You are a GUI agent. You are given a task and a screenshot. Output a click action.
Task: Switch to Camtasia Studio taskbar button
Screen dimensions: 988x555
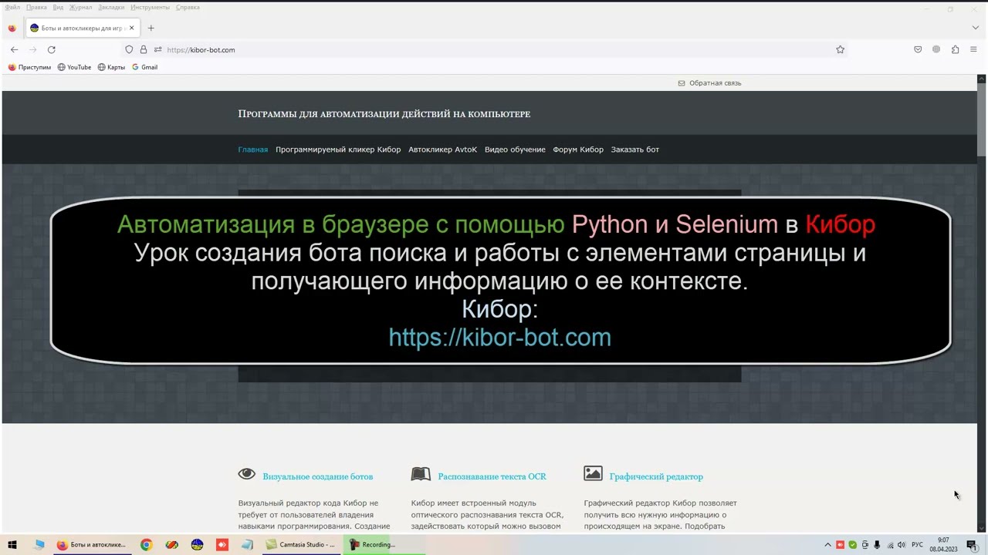click(301, 544)
